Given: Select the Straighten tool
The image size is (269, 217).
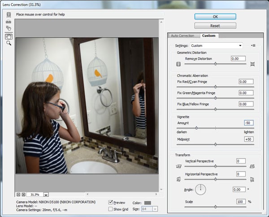Looking at the screenshot, I should (9, 21).
